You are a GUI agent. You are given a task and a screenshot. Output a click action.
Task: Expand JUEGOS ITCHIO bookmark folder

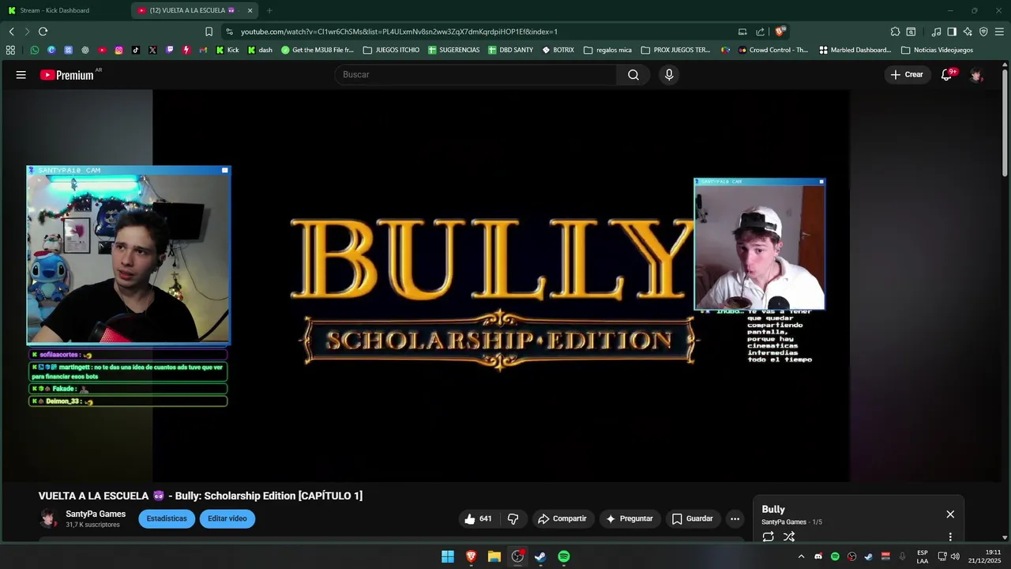(x=391, y=50)
